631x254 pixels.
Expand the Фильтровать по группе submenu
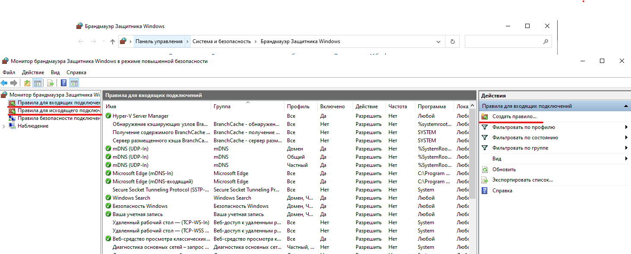click(626, 148)
